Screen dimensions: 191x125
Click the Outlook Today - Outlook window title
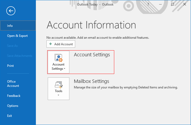click(x=95, y=4)
